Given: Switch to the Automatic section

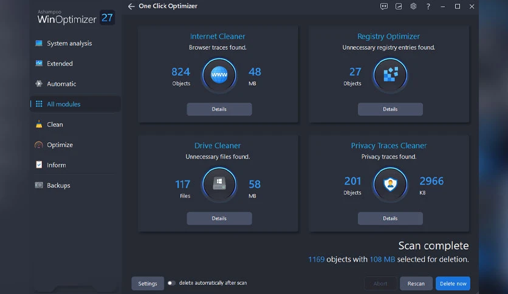Looking at the screenshot, I should 75,84.
